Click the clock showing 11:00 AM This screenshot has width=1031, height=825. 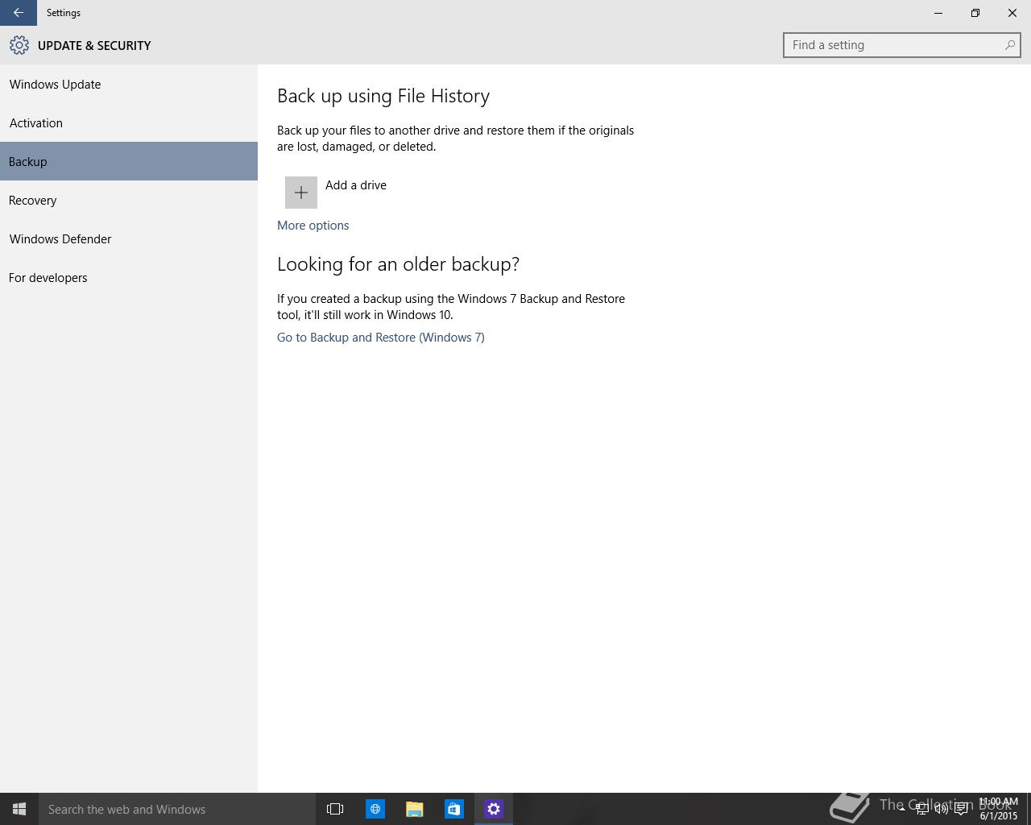point(999,809)
